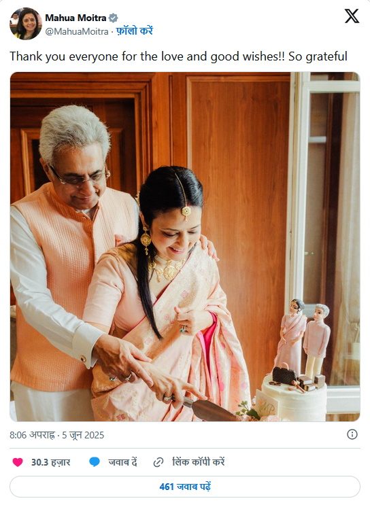Click the couple figurine cake topper in photo

(305, 338)
